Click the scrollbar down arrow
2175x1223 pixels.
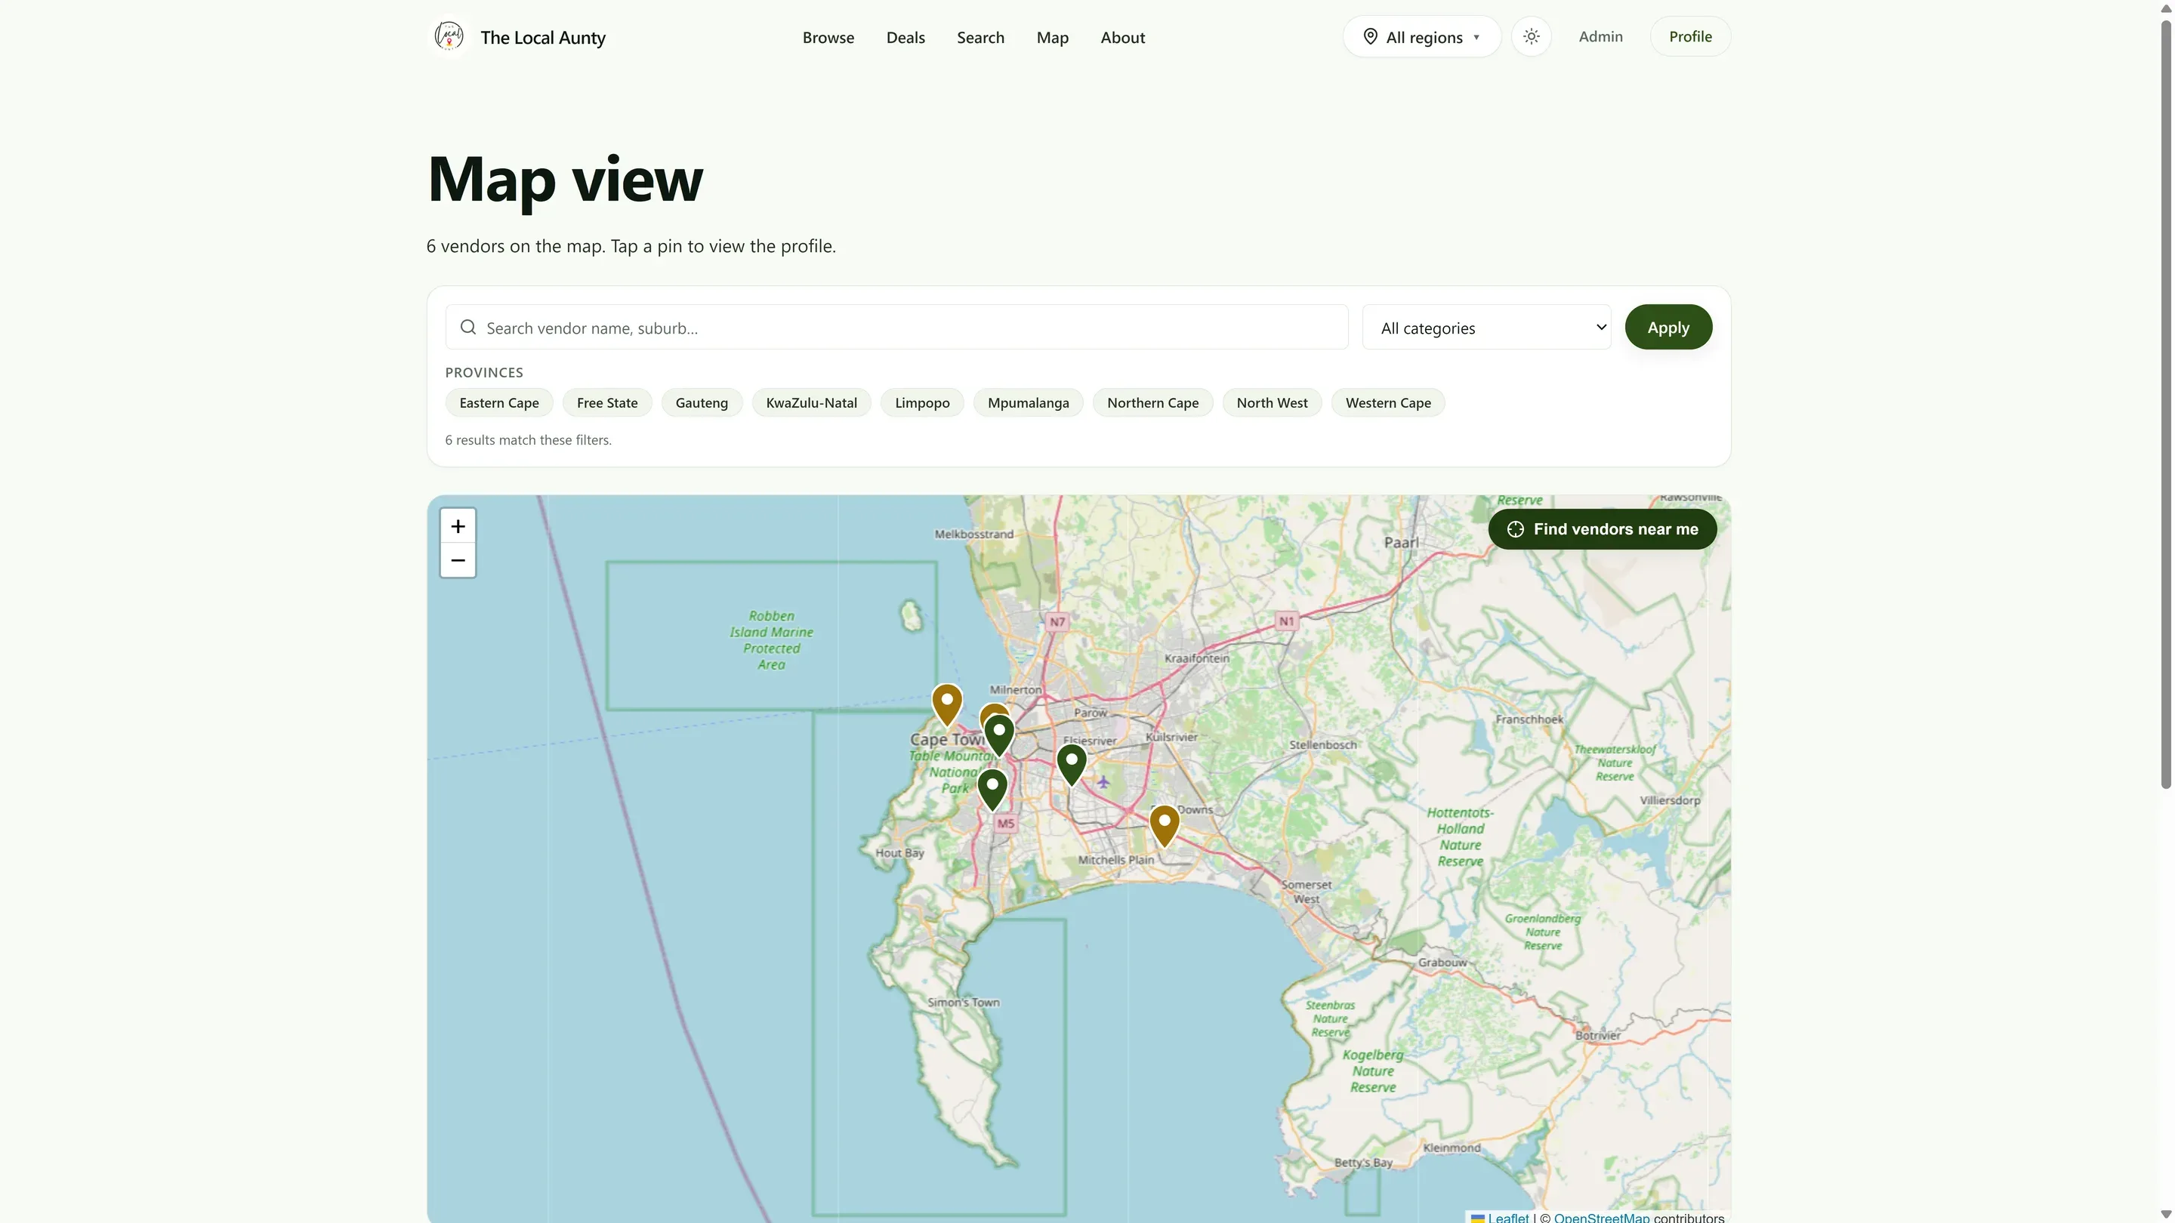pyautogui.click(x=2166, y=1215)
